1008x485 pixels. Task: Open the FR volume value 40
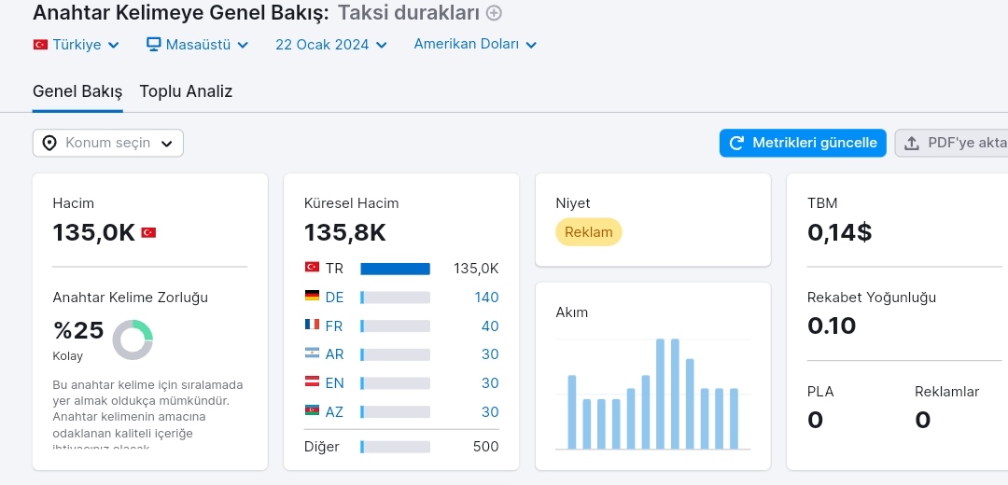pos(490,326)
